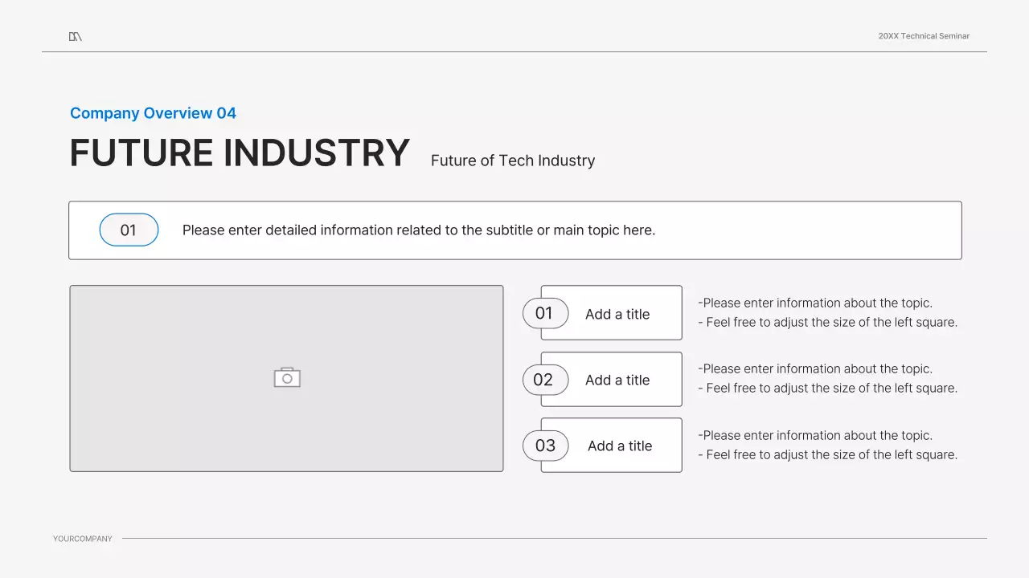Click the blue 01 pill in the top banner
The image size is (1029, 578).
(x=129, y=230)
